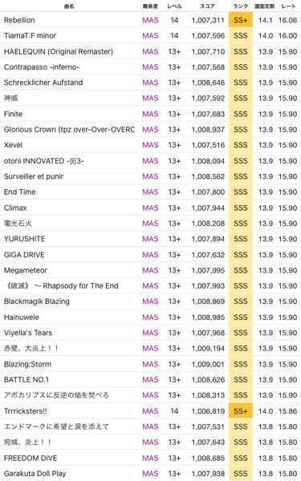Select the SSS rank cell for Climax

241,208
